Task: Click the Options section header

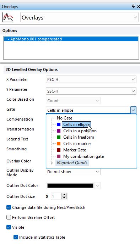Action: coord(10,30)
